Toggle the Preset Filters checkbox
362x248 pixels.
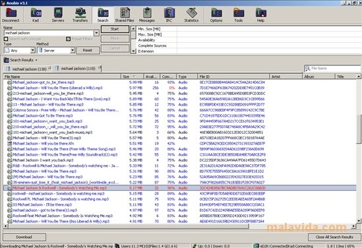click(68, 39)
